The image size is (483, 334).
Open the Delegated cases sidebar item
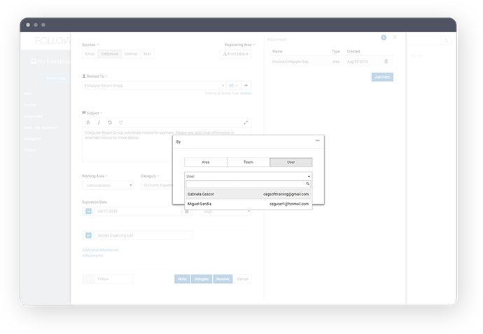pos(32,139)
